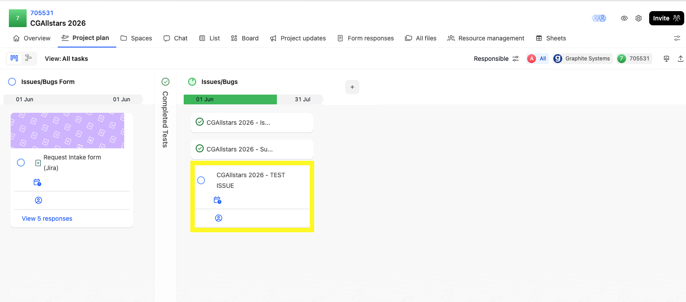Mark Request Intake form task complete
The image size is (686, 302).
(21, 163)
